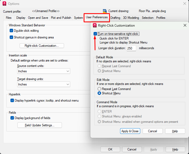This screenshot has width=189, height=154.
Task: Open Source content units dropdown
Action: pyautogui.click(x=44, y=71)
